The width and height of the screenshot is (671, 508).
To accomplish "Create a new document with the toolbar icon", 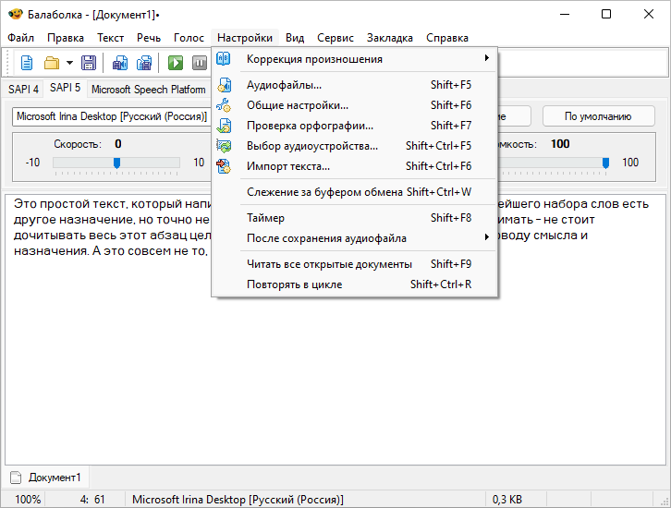I will tap(27, 63).
